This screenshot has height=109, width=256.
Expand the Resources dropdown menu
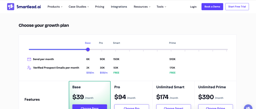coord(142,7)
